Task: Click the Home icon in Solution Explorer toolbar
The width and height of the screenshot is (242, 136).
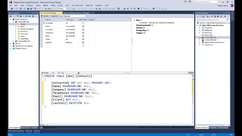Action: pyautogui.click(x=203, y=16)
